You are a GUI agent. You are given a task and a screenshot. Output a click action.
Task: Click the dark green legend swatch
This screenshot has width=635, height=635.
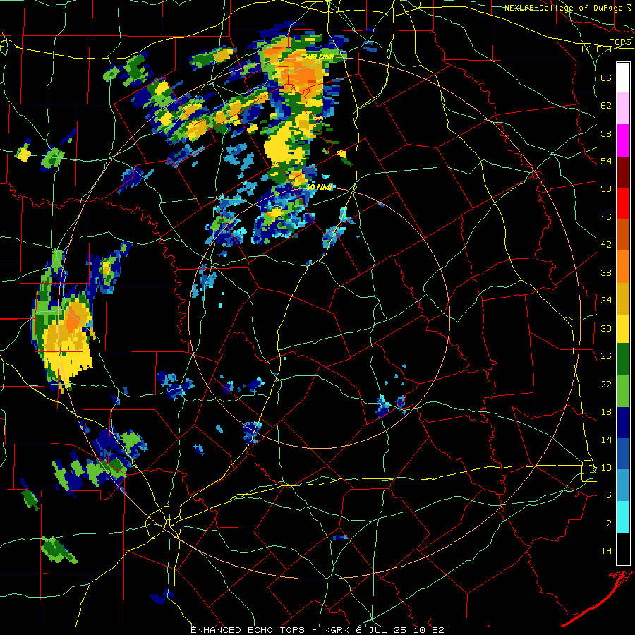pos(623,359)
